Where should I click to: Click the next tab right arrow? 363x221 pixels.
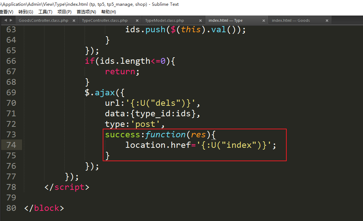11,20
